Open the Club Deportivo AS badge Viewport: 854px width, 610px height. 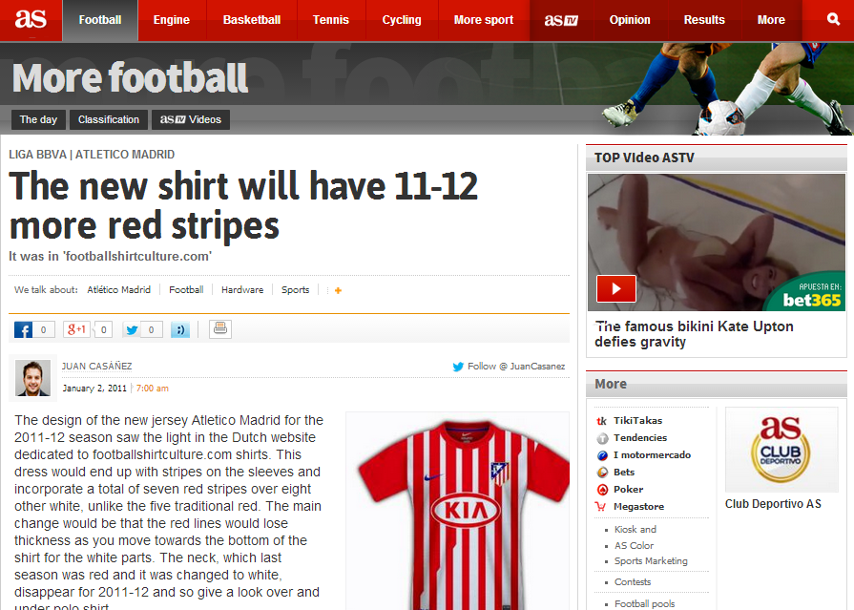click(x=781, y=450)
